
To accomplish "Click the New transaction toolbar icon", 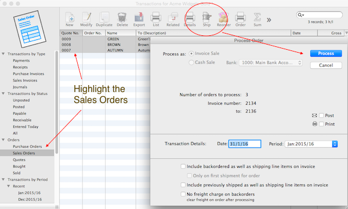I will [x=70, y=17].
